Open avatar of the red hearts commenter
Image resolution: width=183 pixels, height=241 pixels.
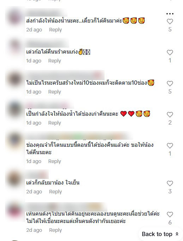15,109
